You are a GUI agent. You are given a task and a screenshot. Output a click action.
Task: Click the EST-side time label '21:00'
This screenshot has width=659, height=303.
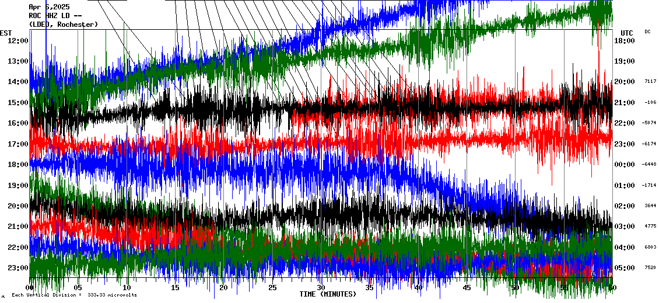tap(17, 227)
